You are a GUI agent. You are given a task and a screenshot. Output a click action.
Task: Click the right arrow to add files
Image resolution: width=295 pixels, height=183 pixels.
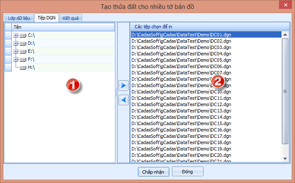click(123, 85)
